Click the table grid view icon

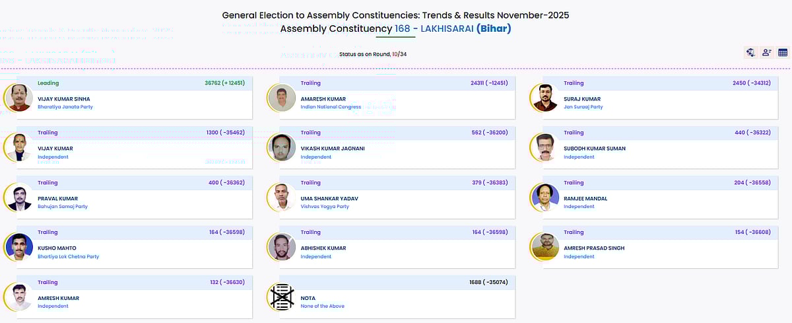click(783, 53)
